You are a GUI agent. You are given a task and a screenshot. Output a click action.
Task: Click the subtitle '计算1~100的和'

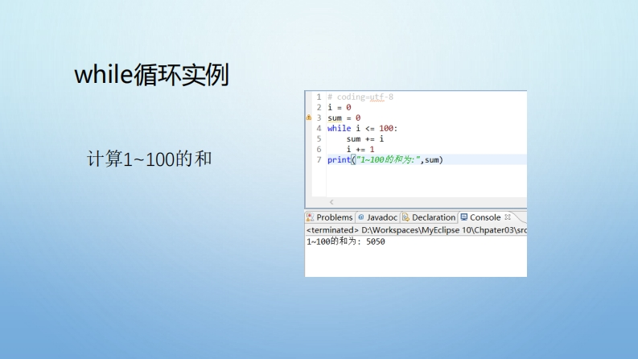point(149,159)
